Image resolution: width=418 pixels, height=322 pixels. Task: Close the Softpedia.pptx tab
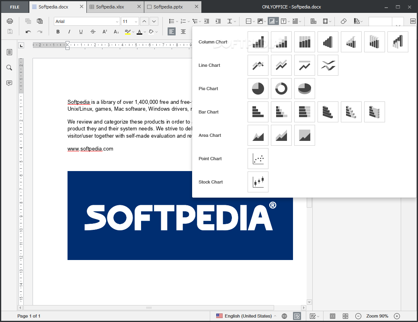[197, 7]
